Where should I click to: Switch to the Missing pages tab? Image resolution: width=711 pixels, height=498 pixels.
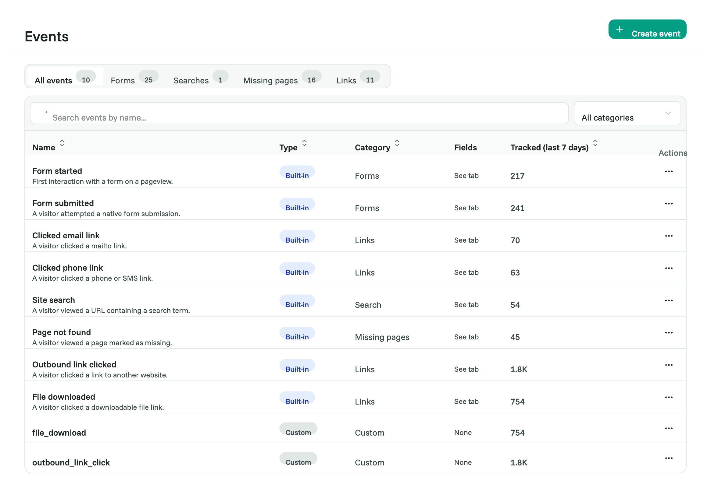[282, 76]
